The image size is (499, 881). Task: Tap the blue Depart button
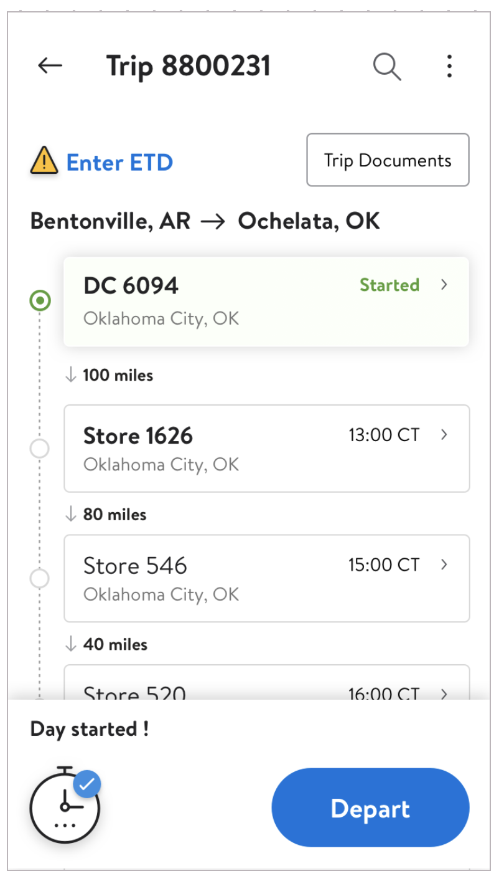[370, 807]
